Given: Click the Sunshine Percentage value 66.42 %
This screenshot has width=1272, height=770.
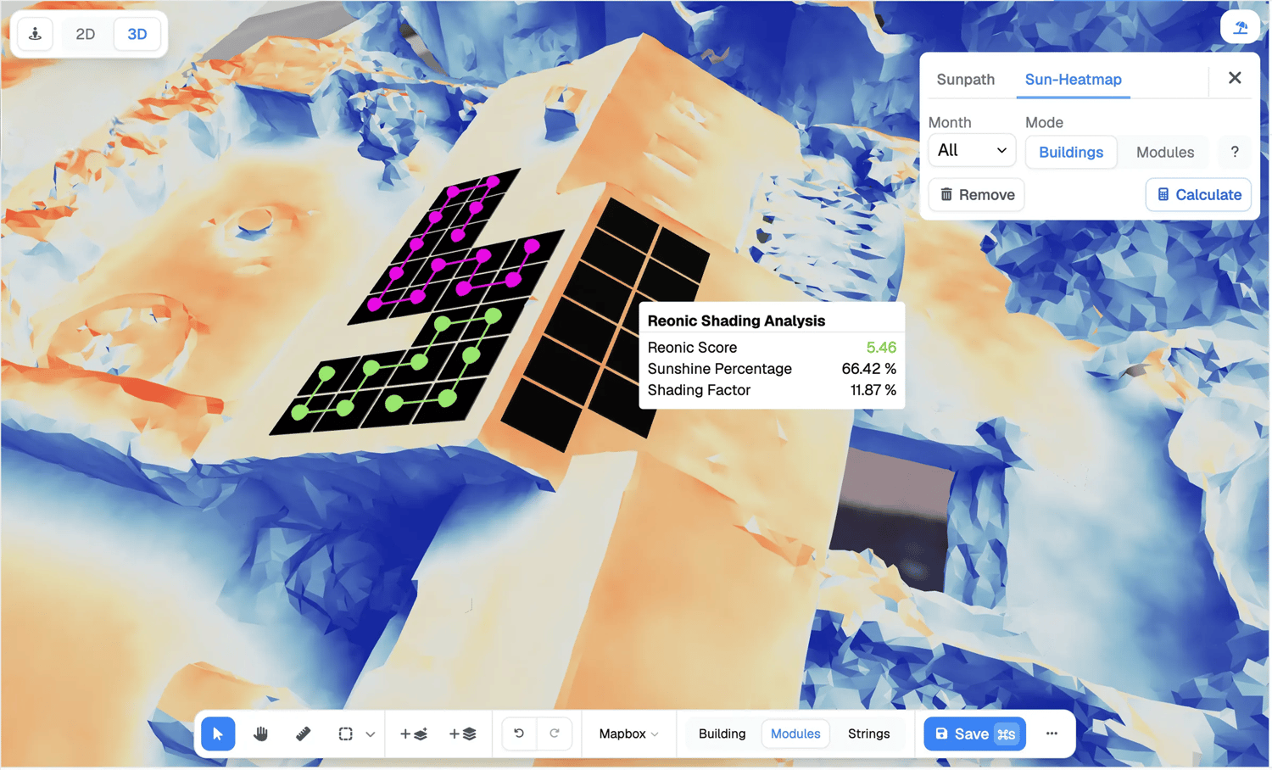Looking at the screenshot, I should [x=868, y=368].
